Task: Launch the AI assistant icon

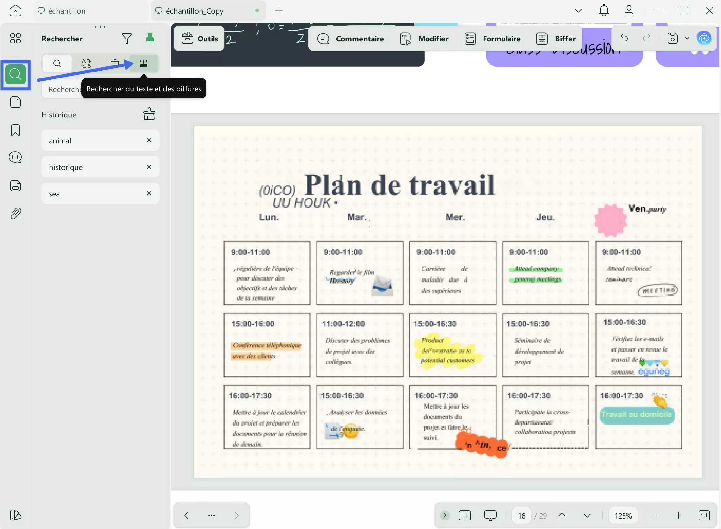Action: 704,38
